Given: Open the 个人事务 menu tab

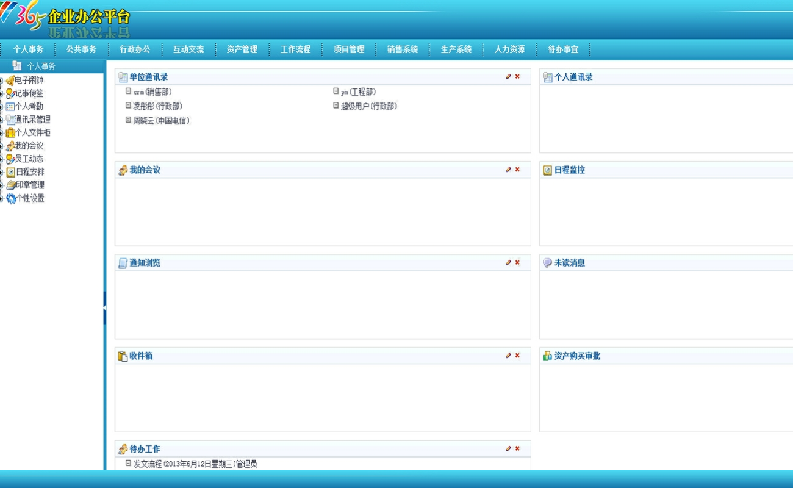Looking at the screenshot, I should 28,49.
